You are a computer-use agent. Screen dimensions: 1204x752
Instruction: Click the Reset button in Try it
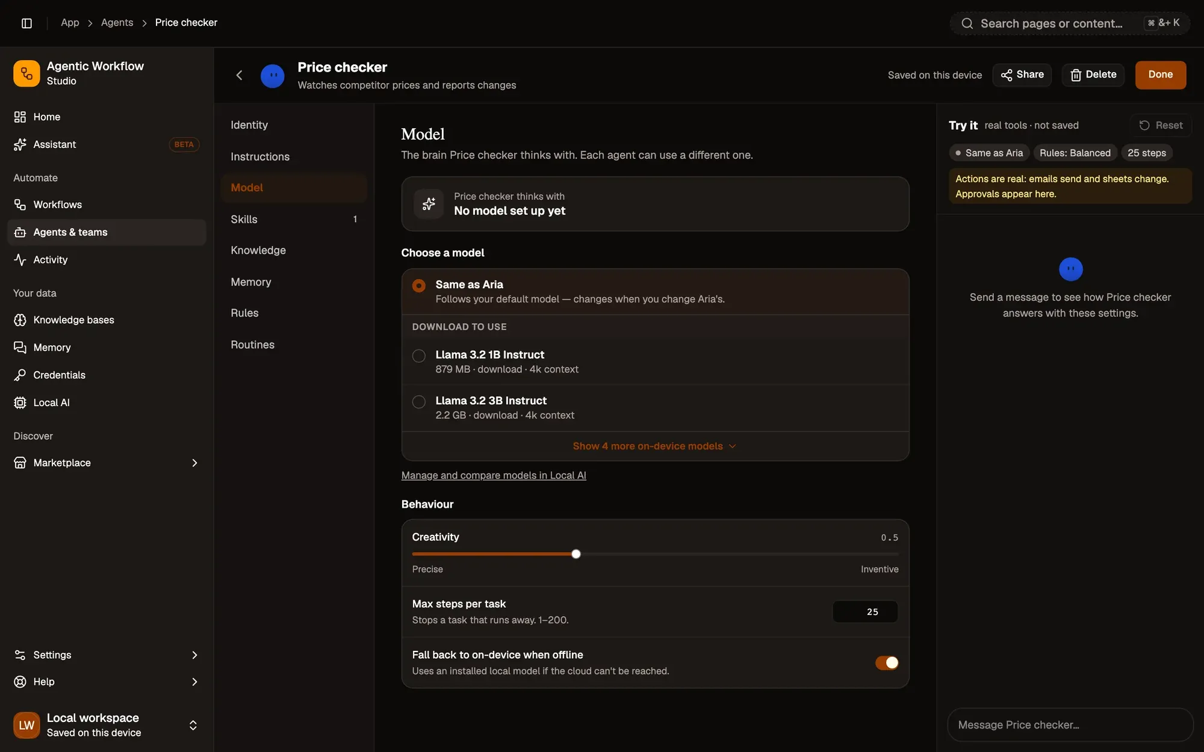tap(1161, 125)
